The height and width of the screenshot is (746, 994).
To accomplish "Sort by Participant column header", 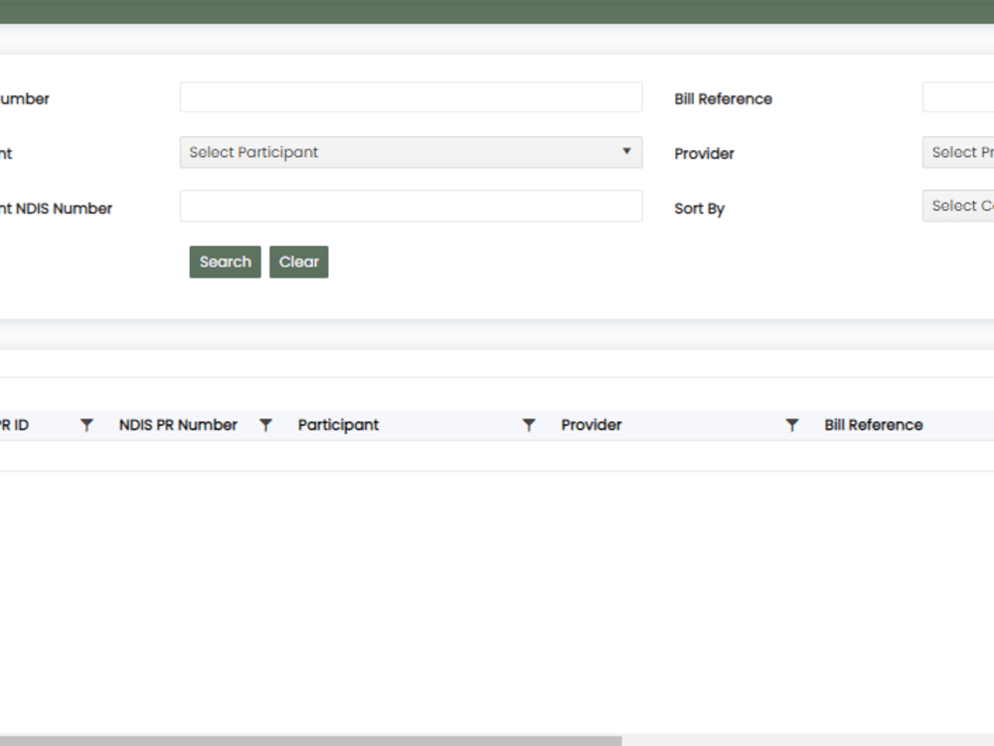I will point(339,425).
